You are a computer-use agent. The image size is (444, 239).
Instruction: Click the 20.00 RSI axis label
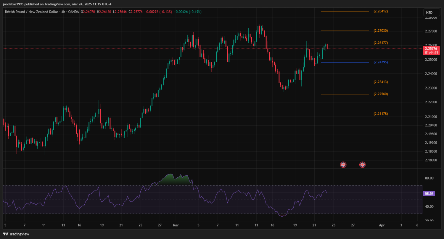pos(429,221)
